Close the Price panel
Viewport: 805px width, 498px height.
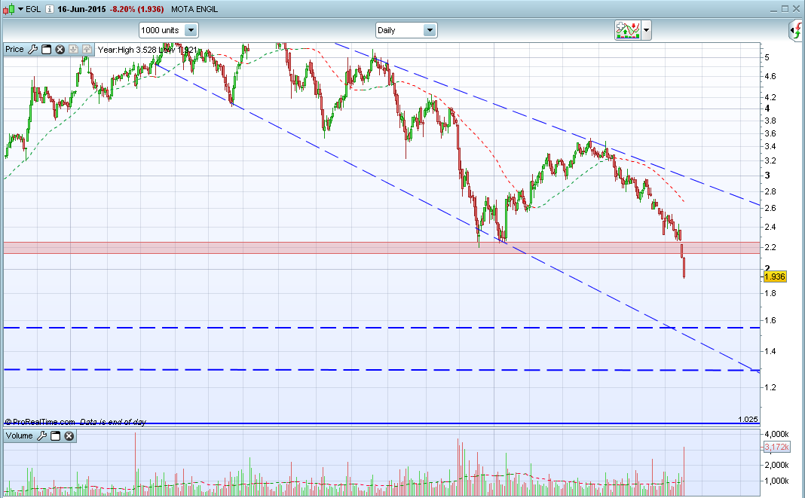click(x=60, y=49)
